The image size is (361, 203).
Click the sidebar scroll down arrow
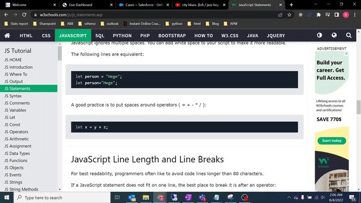60,189
